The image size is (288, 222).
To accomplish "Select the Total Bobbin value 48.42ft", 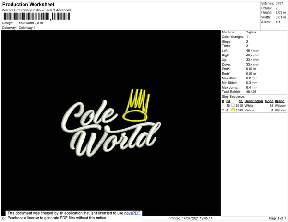I will 251,92.
